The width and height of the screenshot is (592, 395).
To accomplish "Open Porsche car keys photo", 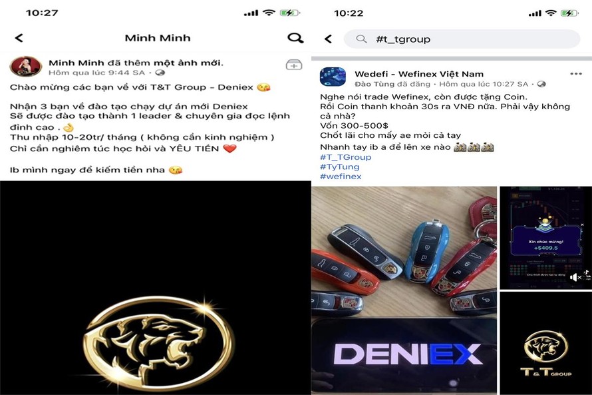I will pos(404,290).
